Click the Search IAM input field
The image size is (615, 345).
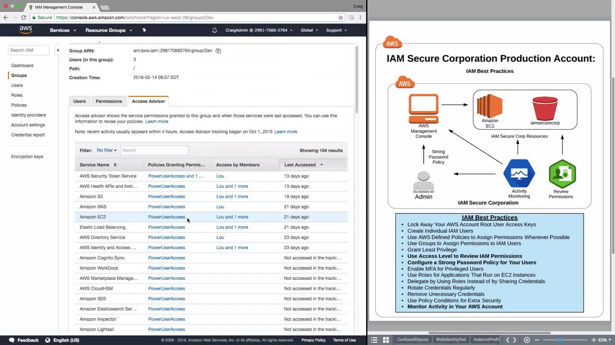[29, 50]
